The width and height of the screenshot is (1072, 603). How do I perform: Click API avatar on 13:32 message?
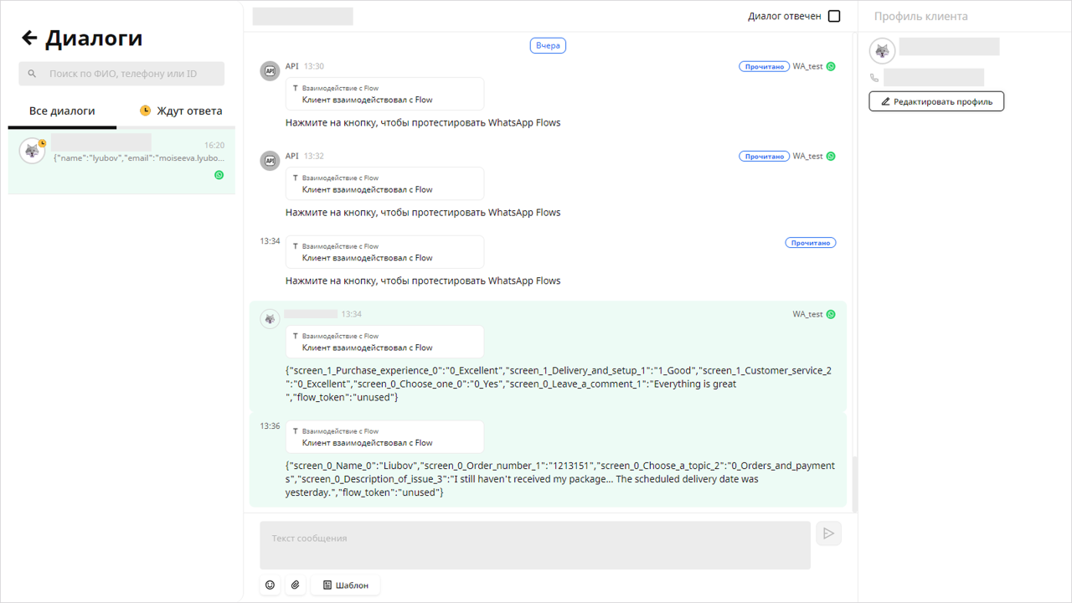coord(270,161)
